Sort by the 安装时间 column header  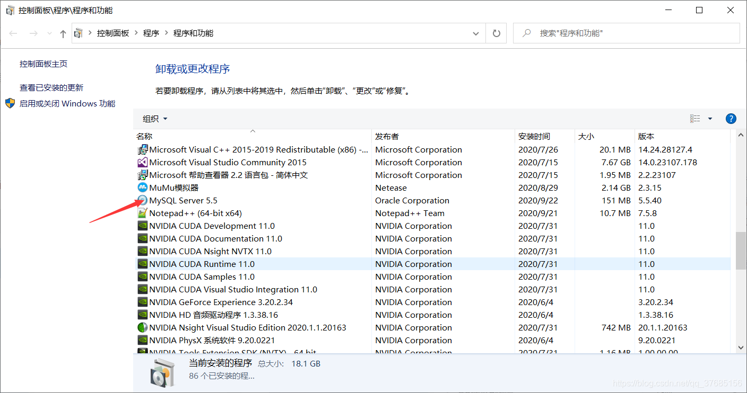tap(545, 136)
